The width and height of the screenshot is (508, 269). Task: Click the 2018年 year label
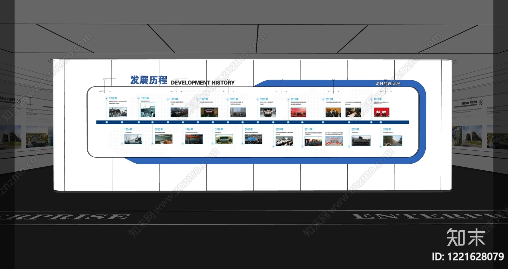[387, 129]
